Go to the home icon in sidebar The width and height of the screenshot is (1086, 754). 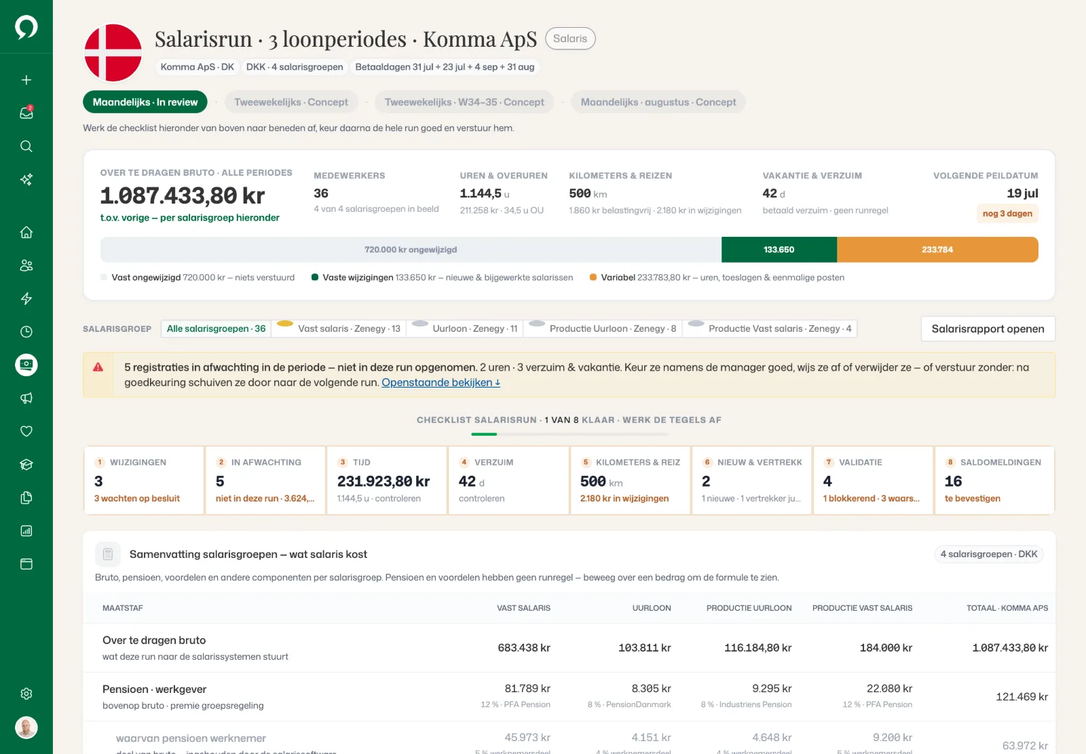click(x=26, y=232)
